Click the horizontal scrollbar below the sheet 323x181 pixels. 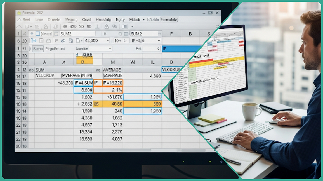[119, 150]
